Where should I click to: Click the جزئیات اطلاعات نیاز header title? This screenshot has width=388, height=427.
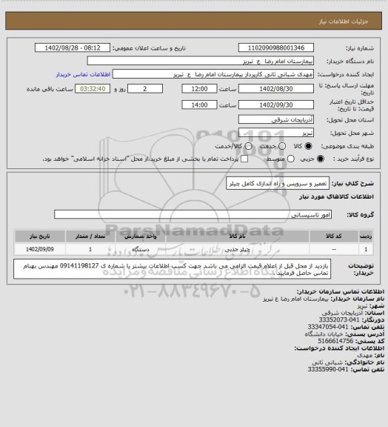(344, 21)
